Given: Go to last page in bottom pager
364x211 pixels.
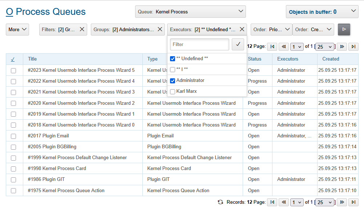Looking at the screenshot, I should (x=353, y=202).
